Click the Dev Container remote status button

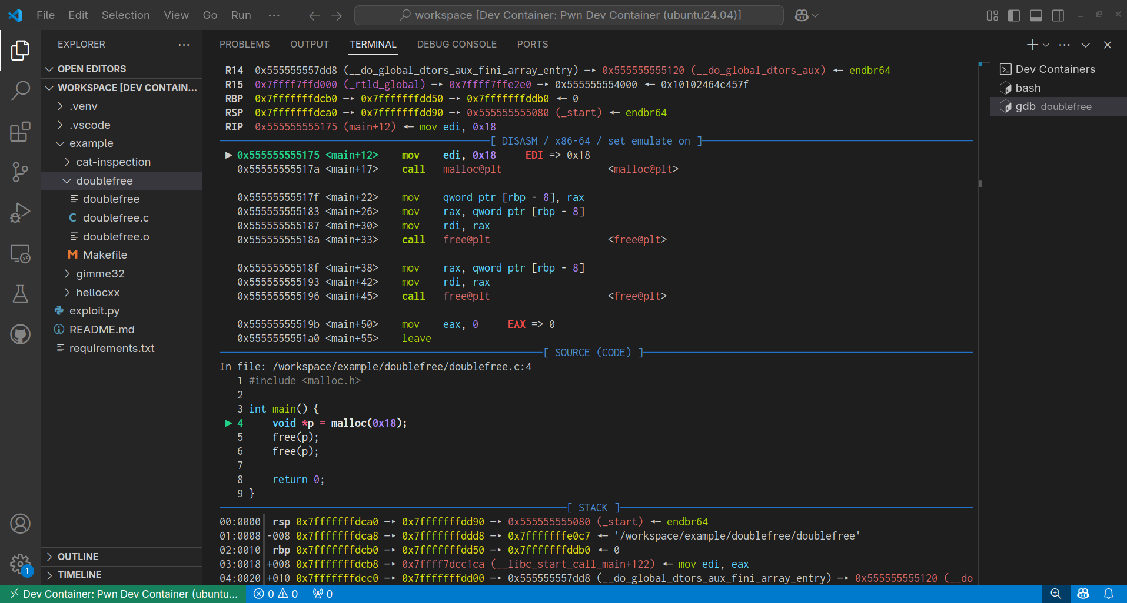[x=124, y=594]
